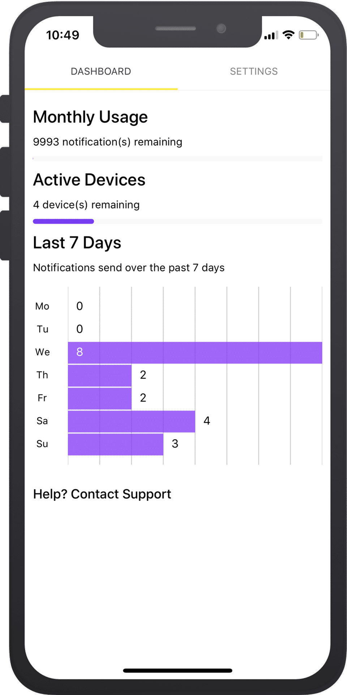Click the Active Devices heading

(x=89, y=180)
